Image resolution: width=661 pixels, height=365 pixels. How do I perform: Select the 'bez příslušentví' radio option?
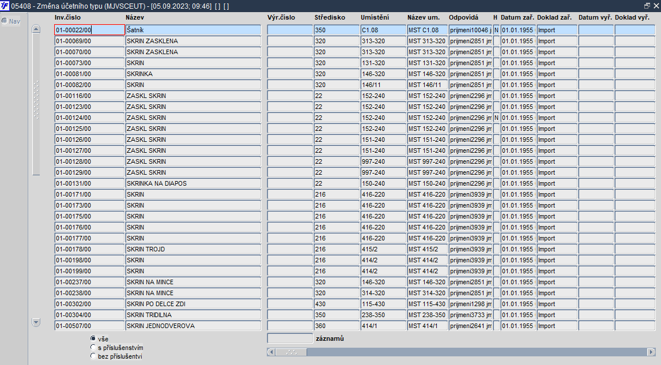click(x=93, y=356)
